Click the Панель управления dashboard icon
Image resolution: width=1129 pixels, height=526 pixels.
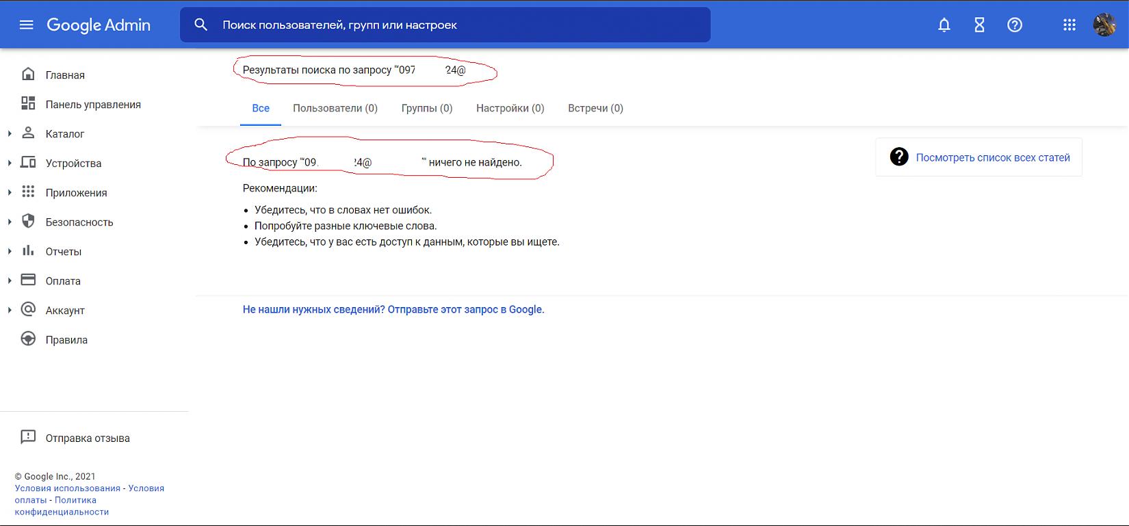(28, 103)
